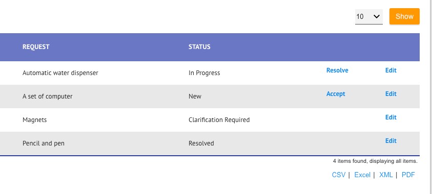
Task: Click the Pencil and pen request name
Action: [x=43, y=143]
